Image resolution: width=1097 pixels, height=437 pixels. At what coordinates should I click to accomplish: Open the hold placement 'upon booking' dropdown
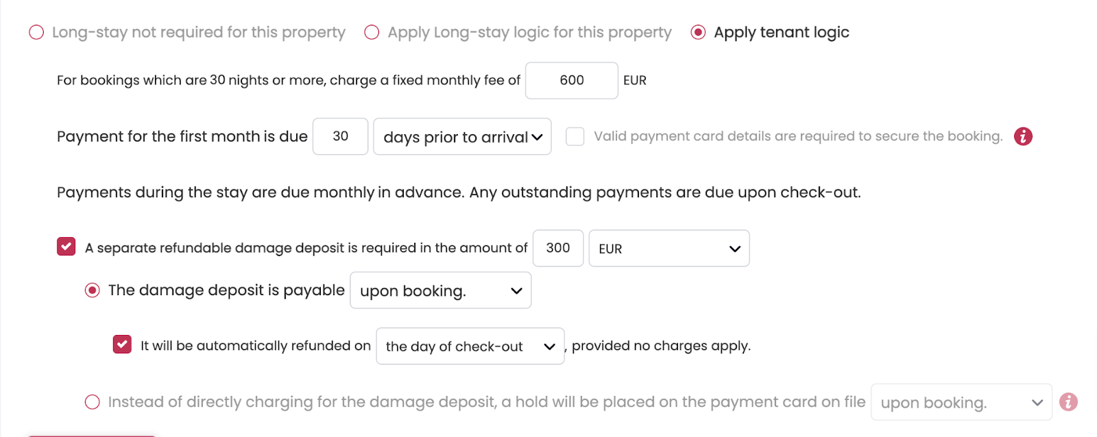point(961,403)
